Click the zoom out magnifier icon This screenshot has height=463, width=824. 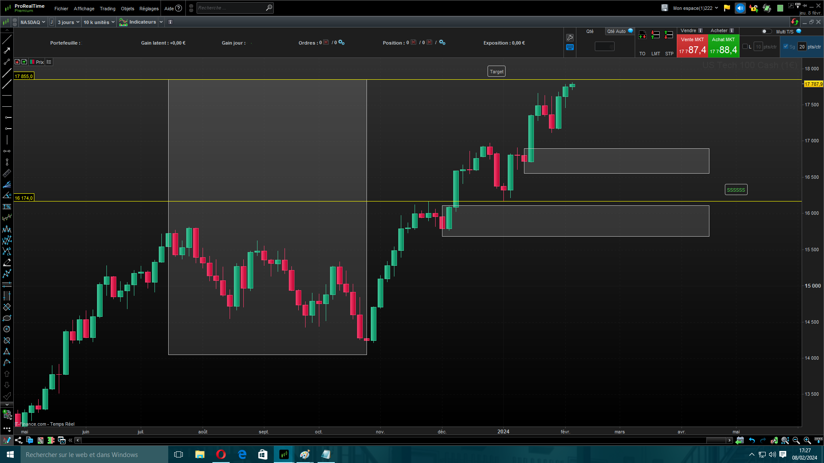(796, 440)
